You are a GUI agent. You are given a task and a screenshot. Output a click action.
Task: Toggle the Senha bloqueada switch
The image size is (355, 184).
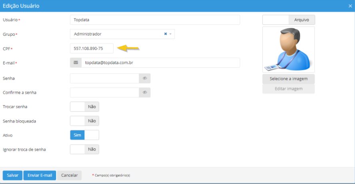(x=84, y=121)
